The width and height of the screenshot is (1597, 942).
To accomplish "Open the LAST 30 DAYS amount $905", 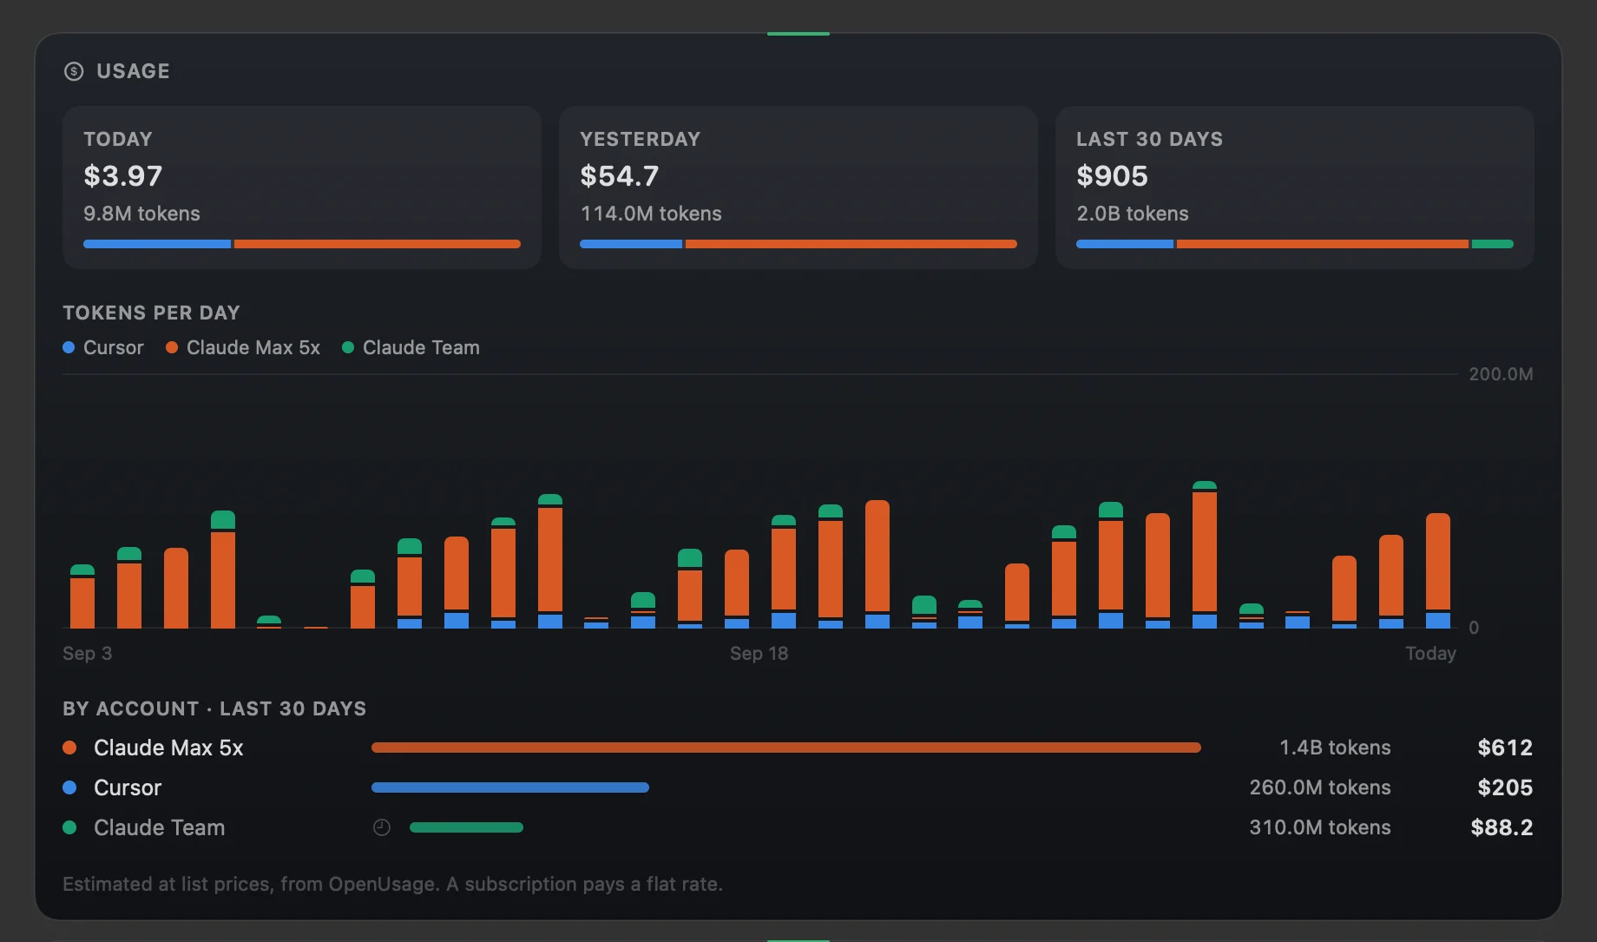I will point(1112,176).
